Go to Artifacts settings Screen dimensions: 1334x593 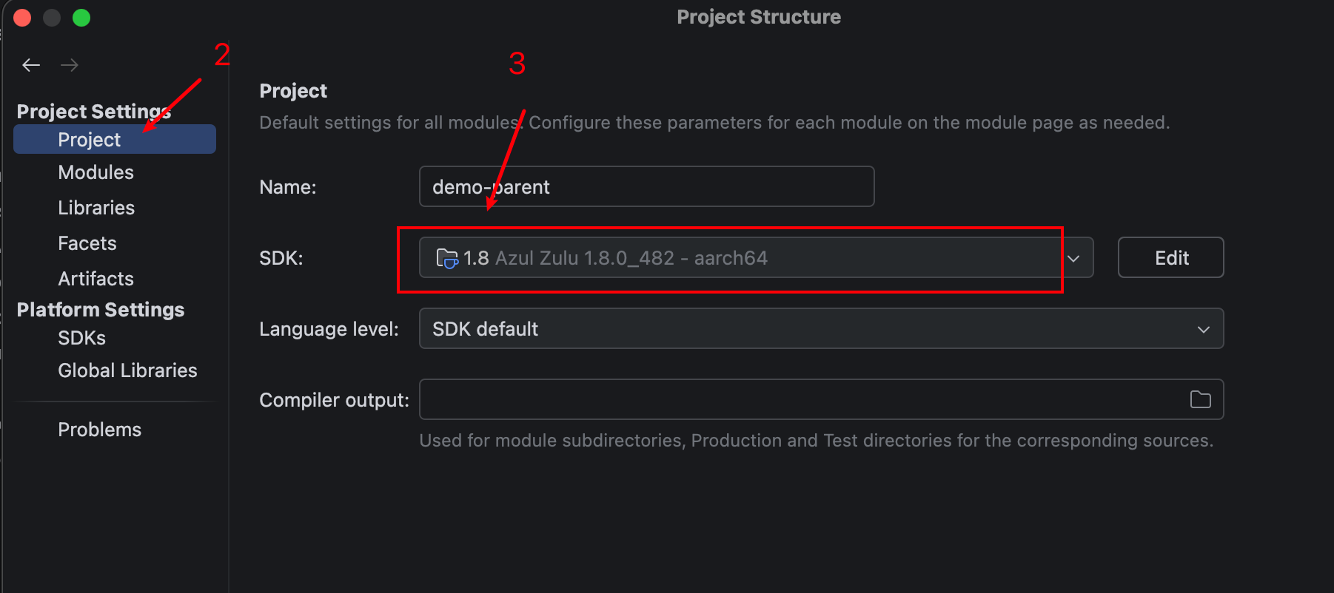95,279
